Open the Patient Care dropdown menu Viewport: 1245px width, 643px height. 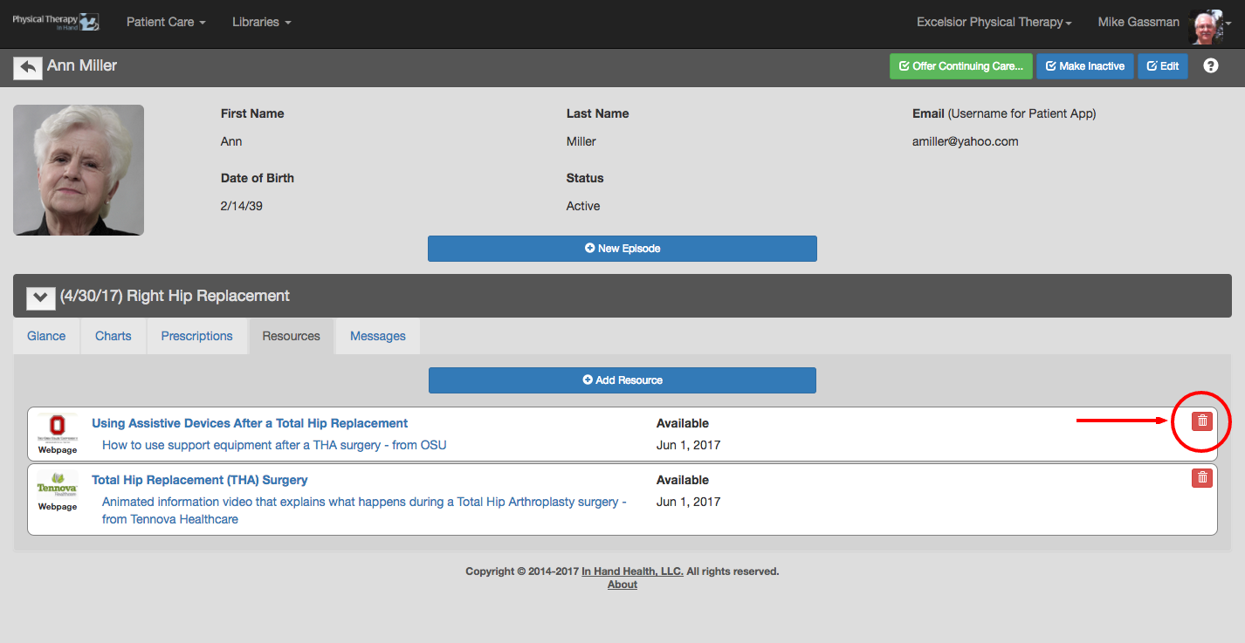pos(166,22)
